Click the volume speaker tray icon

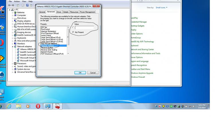194,106
